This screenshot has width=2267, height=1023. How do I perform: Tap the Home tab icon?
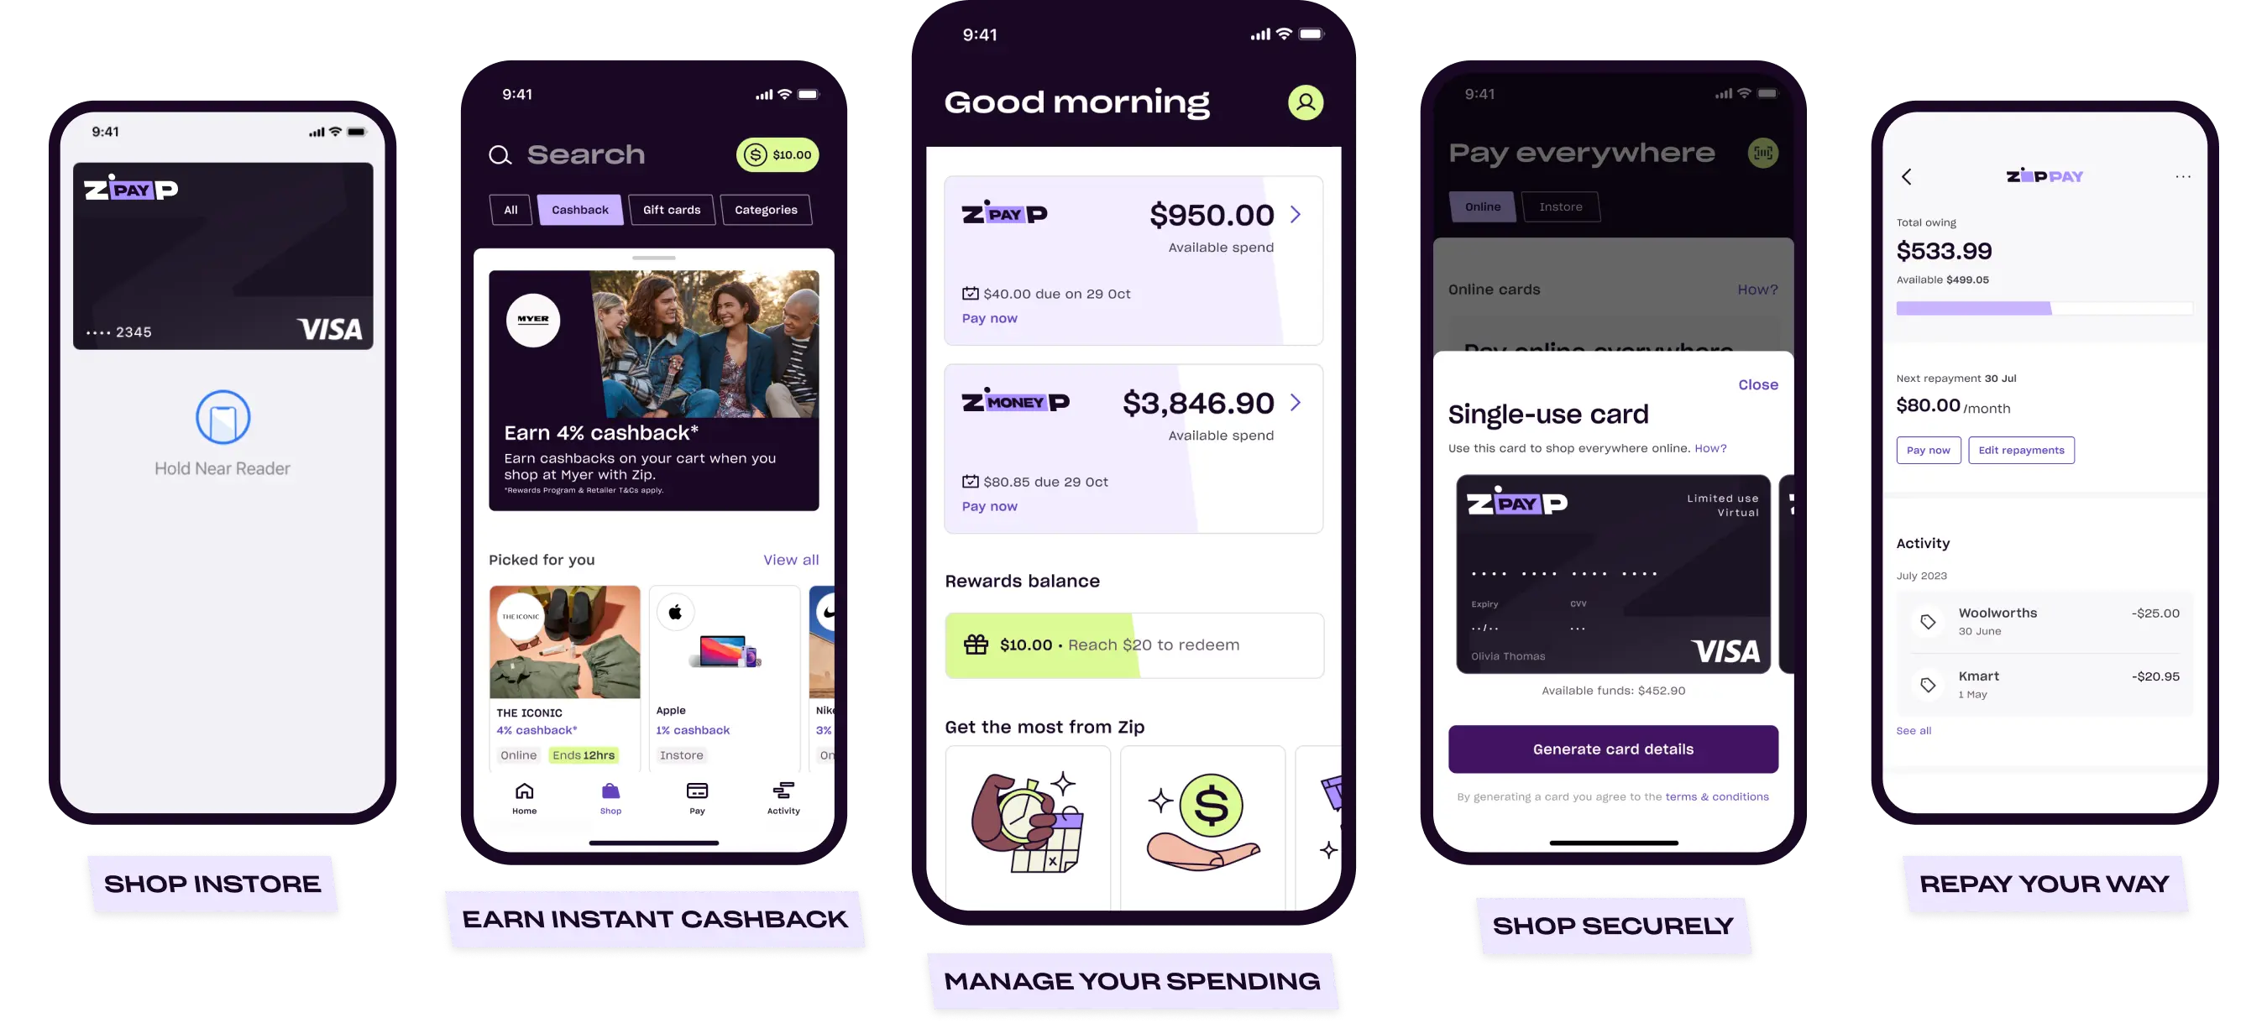tap(523, 797)
